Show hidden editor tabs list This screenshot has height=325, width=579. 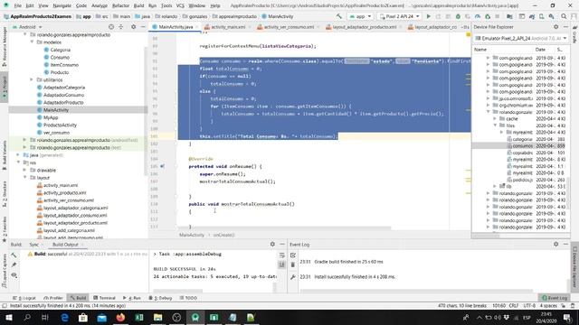pos(465,27)
